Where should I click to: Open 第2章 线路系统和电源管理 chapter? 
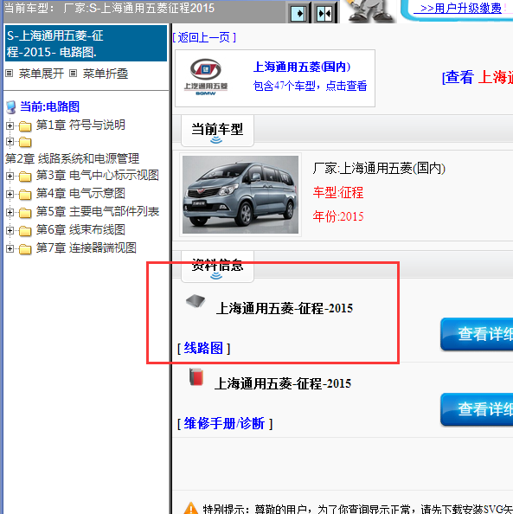tap(72, 158)
